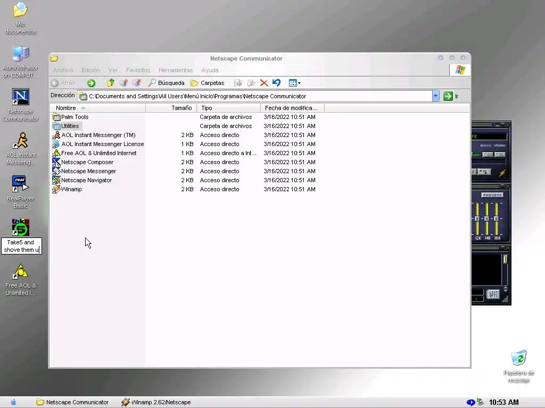Screen dimensions: 545x408
Task: Switch to Winamp 2.62/Netscape taskbar button
Action: click(x=156, y=402)
